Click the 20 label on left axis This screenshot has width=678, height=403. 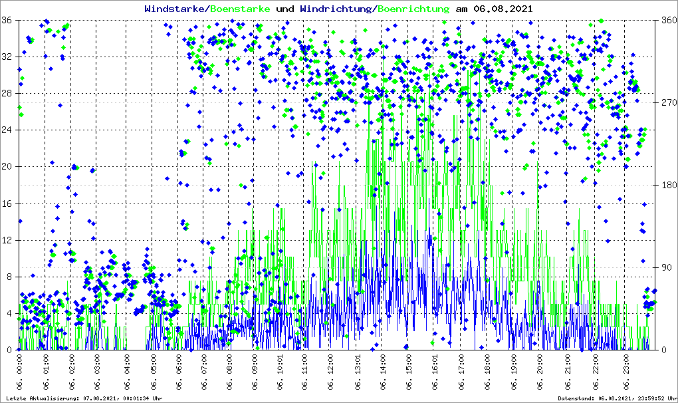[x=7, y=167]
